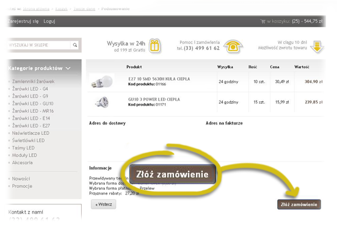Image resolution: width=337 pixels, height=230 pixels.
Task: Click the gift box shipping icon
Action: [154, 46]
